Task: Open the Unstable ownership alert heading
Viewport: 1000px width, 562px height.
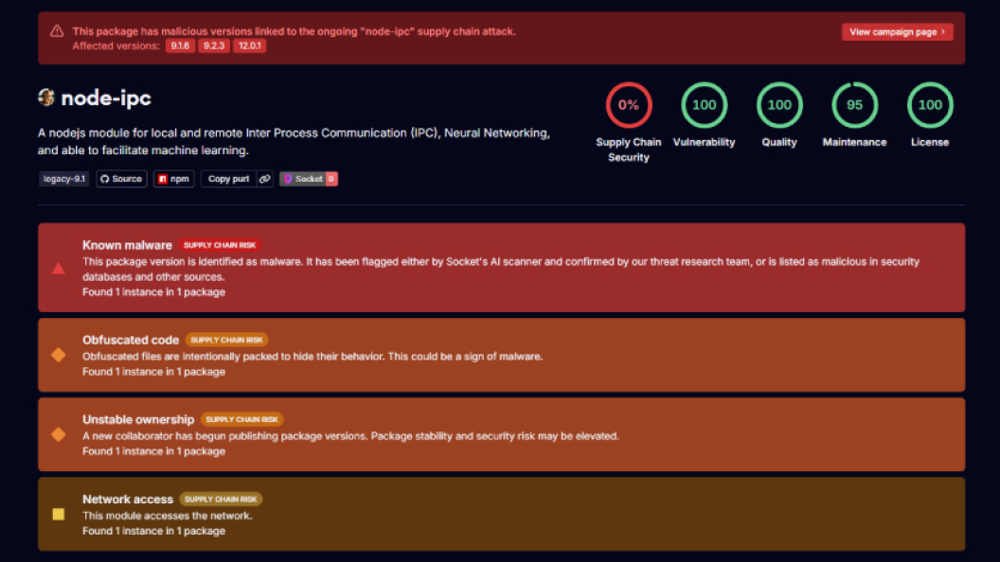Action: click(x=137, y=420)
